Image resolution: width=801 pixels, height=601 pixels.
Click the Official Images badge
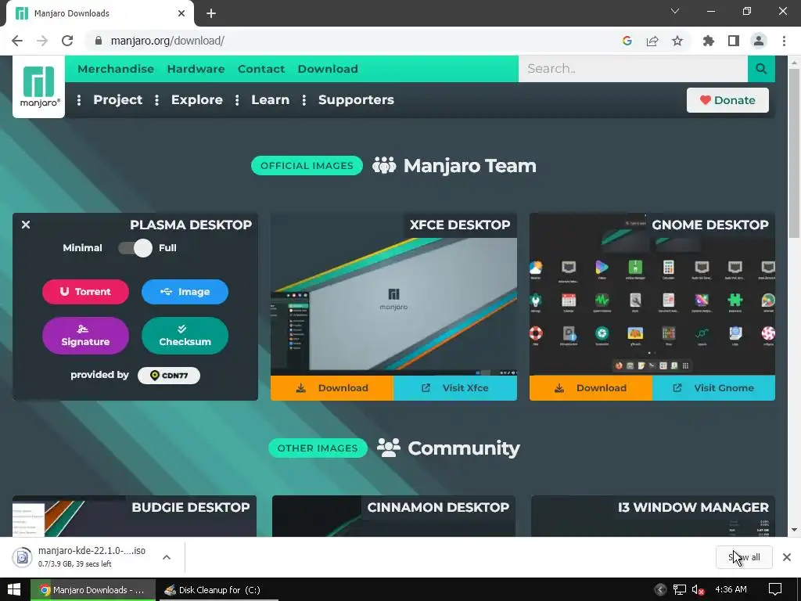click(x=307, y=166)
